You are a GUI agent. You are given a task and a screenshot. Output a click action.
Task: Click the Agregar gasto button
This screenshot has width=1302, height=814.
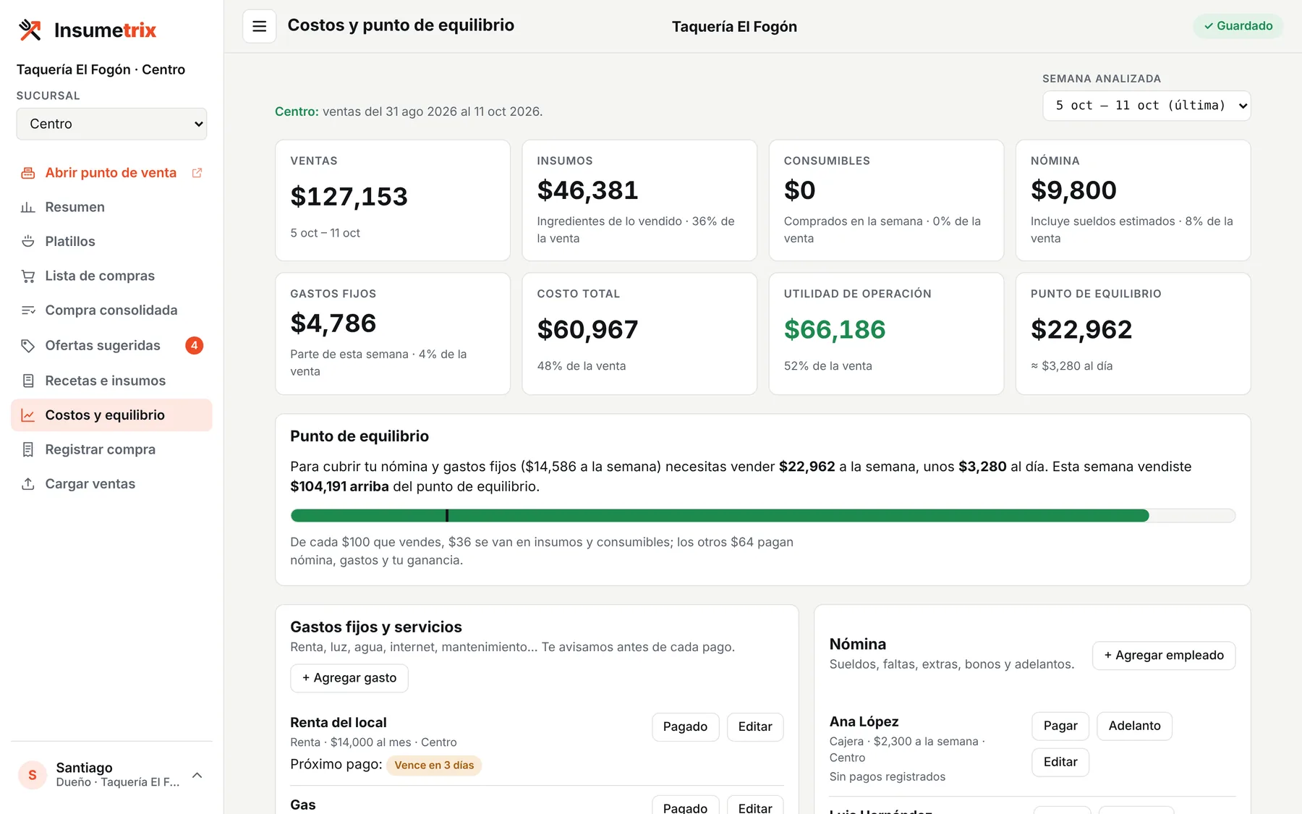pos(349,678)
